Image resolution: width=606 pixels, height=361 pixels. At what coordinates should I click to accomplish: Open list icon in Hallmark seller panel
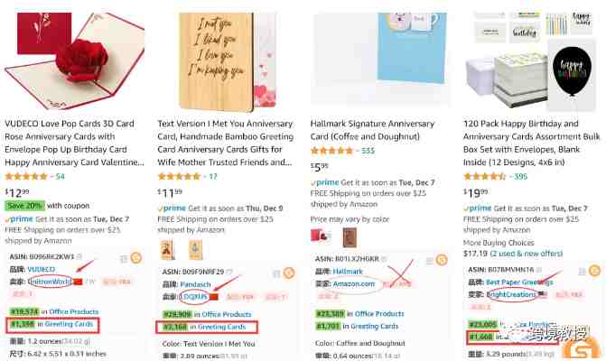(x=429, y=261)
